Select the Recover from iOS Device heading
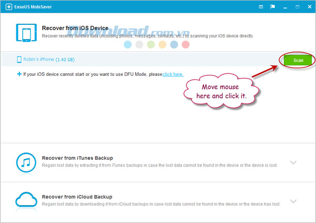 (x=75, y=28)
